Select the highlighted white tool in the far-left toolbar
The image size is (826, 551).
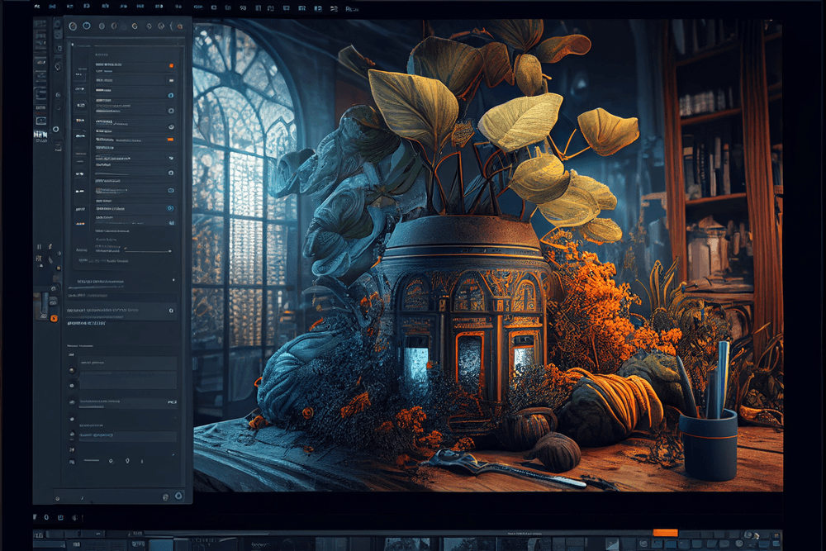pos(40,133)
